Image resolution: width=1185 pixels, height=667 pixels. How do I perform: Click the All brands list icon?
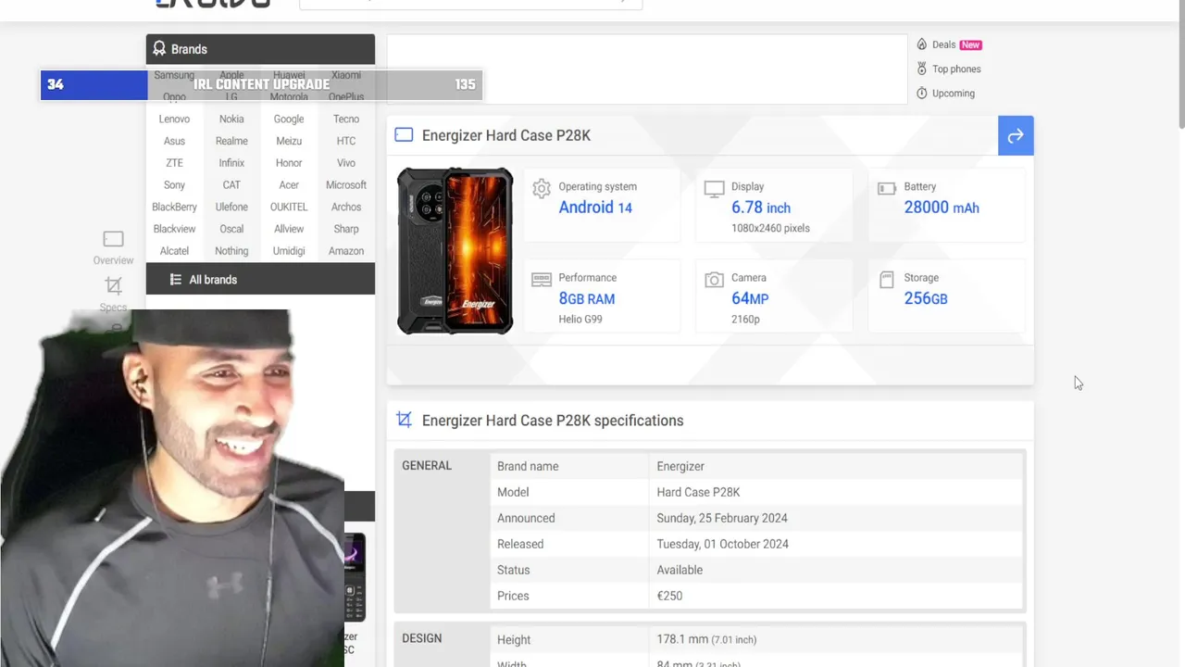pyautogui.click(x=176, y=280)
